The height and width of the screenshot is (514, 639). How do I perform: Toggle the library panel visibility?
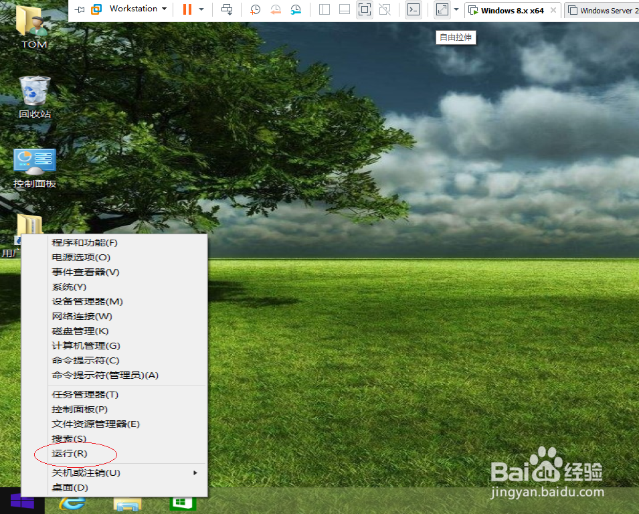pyautogui.click(x=325, y=9)
